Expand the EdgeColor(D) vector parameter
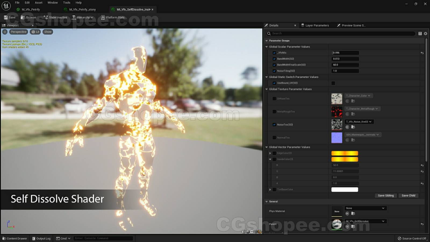Screen dimensions: 430x242 [270, 153]
